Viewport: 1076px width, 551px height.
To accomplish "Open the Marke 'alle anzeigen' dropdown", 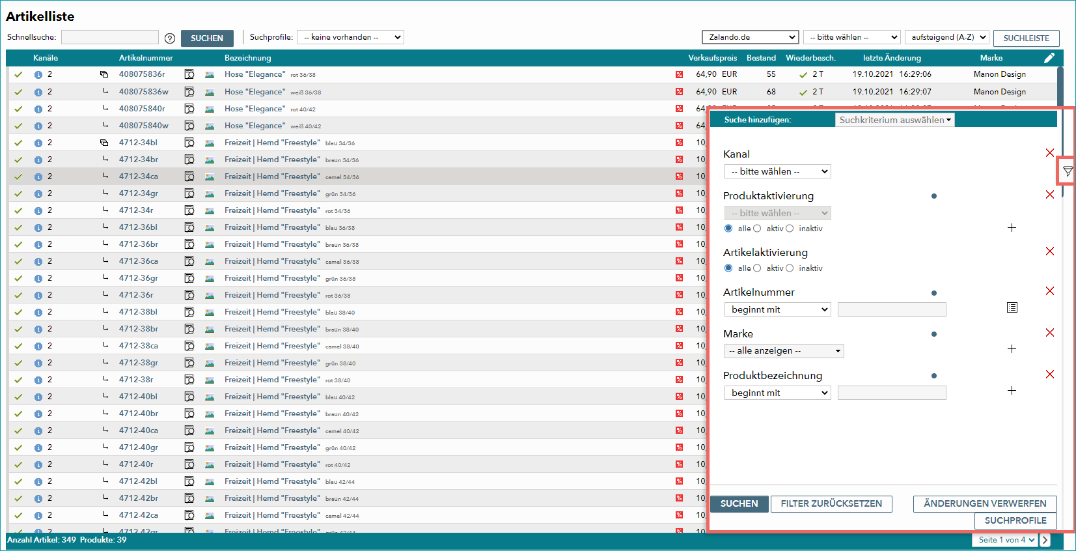I will tap(784, 351).
